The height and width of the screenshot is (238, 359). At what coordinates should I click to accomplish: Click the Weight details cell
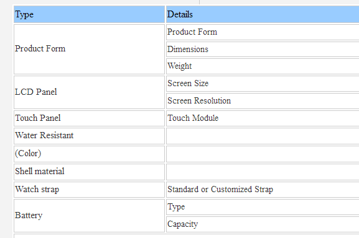263,66
